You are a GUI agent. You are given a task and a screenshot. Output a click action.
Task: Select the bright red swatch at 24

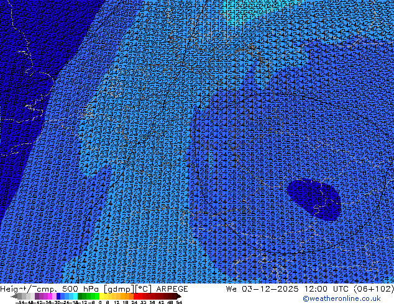pyautogui.click(x=135, y=296)
